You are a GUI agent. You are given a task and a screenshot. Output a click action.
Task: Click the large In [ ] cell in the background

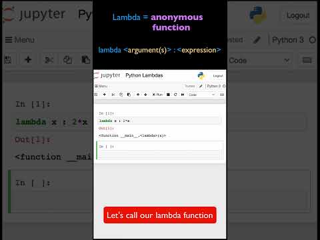click(x=51, y=191)
